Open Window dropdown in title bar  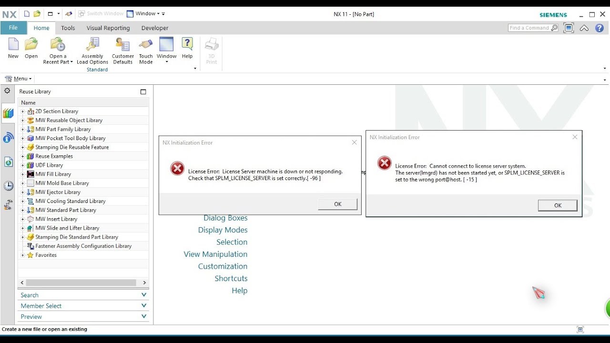pyautogui.click(x=146, y=14)
